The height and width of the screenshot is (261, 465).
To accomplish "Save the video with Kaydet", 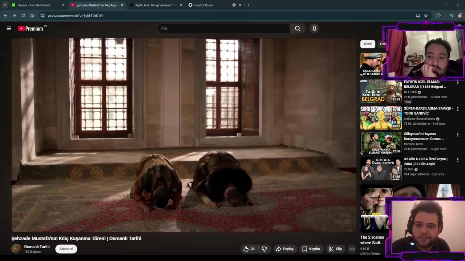I will (x=311, y=249).
